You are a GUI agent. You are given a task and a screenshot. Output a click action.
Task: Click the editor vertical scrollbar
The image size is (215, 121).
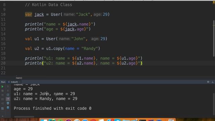coord(214,38)
